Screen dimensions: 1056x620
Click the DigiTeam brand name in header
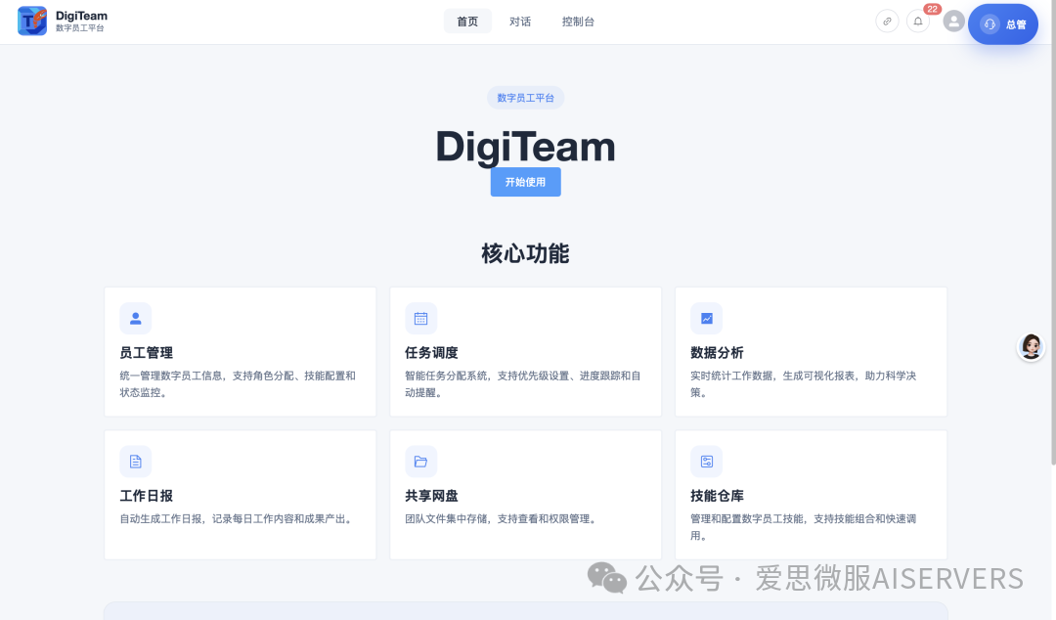pos(81,16)
